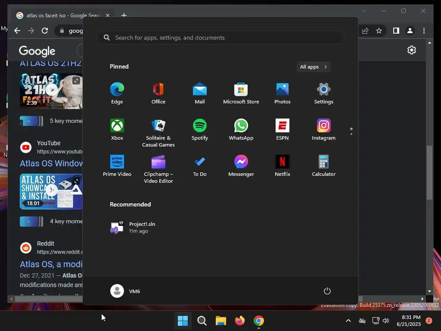Screen dimensions: 441x331
Task: Open the Mail app
Action: pyautogui.click(x=200, y=94)
